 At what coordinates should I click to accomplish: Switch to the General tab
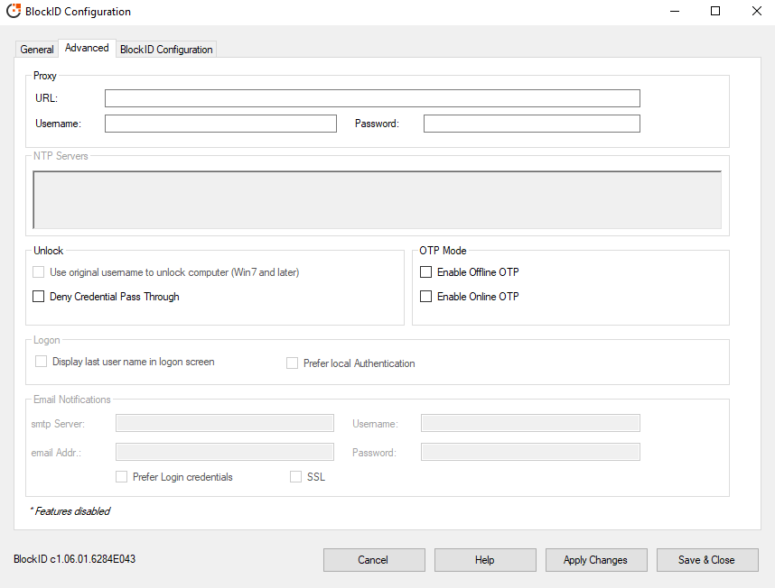click(x=36, y=50)
